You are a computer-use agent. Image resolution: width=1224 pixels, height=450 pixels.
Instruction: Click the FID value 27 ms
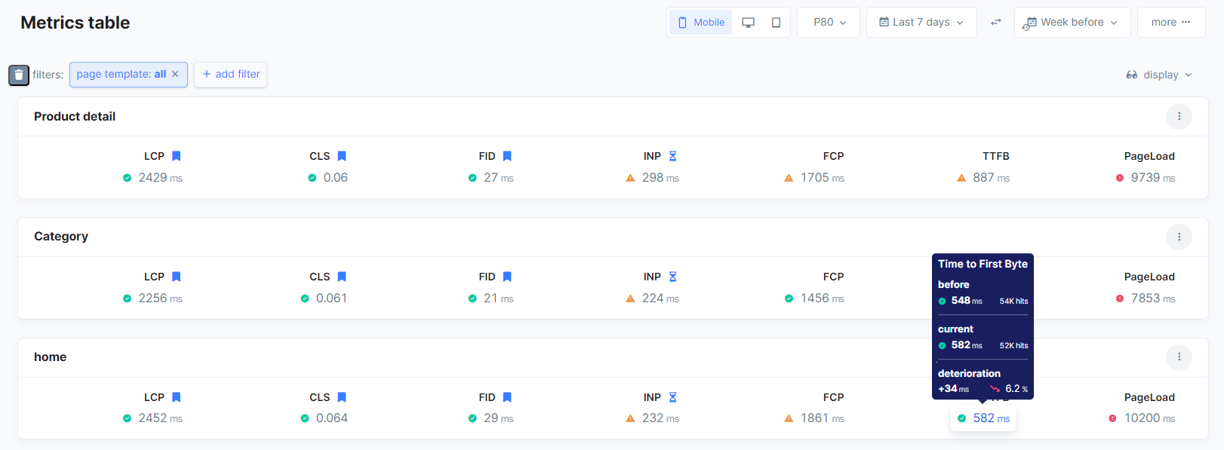tap(498, 178)
